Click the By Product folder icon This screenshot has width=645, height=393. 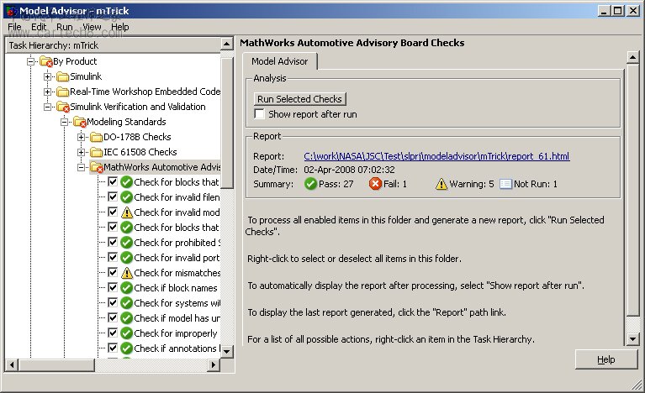[46, 61]
